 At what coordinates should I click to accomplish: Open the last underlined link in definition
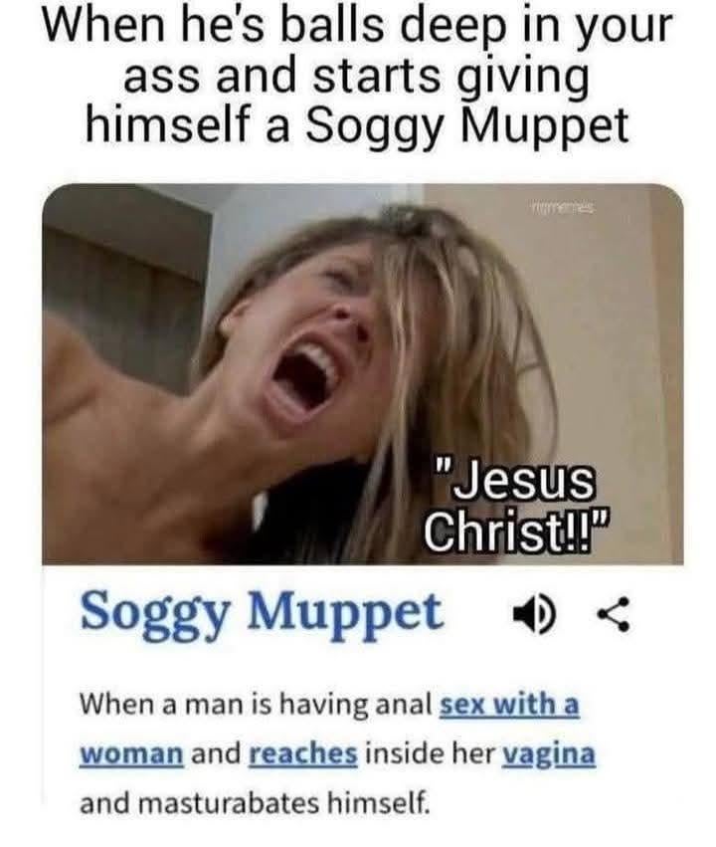tap(549, 754)
